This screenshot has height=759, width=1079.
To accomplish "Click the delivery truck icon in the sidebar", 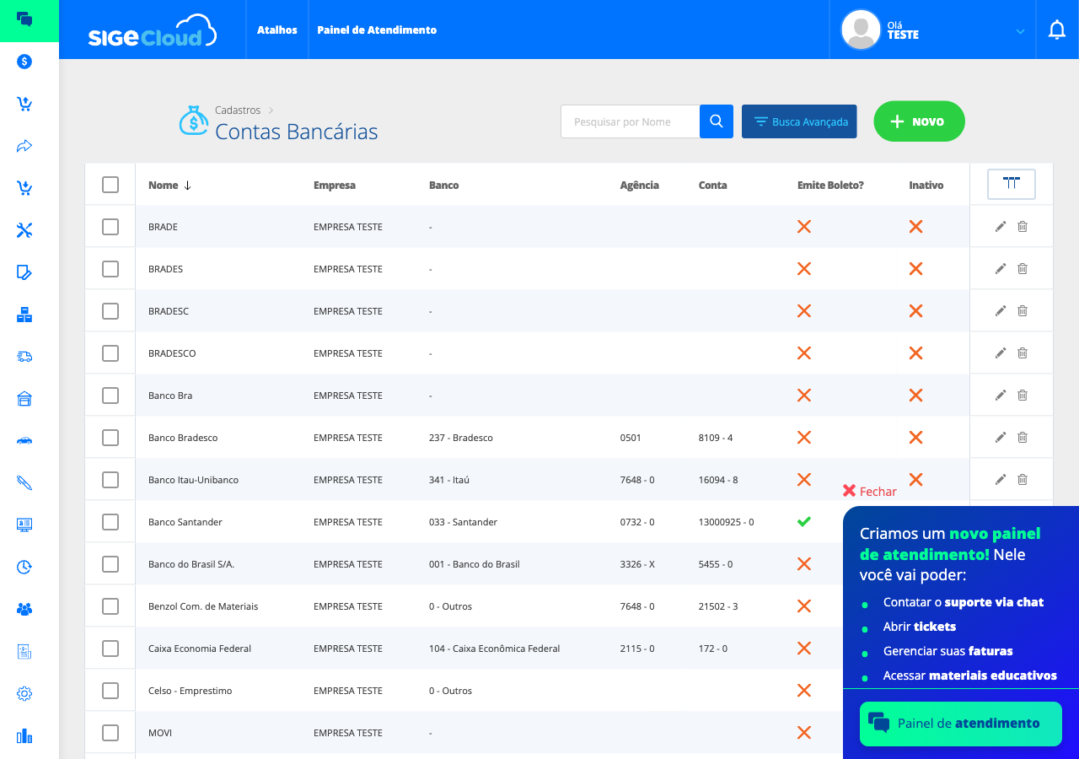I will click(x=24, y=357).
